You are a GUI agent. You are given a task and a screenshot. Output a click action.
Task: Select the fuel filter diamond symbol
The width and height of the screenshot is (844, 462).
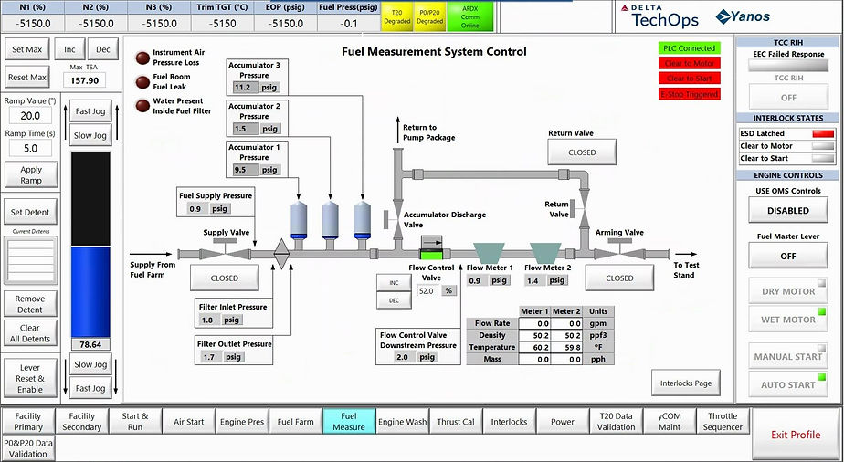click(281, 254)
